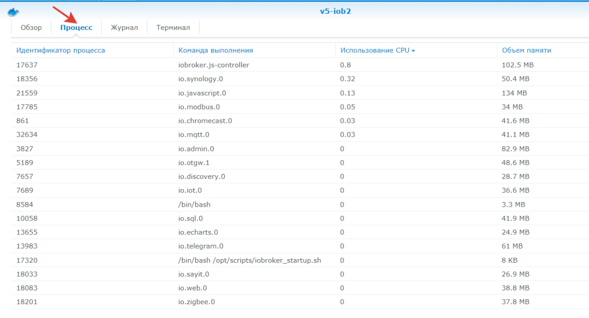Click memory value 82.9 MB
The image size is (589, 318).
point(516,149)
